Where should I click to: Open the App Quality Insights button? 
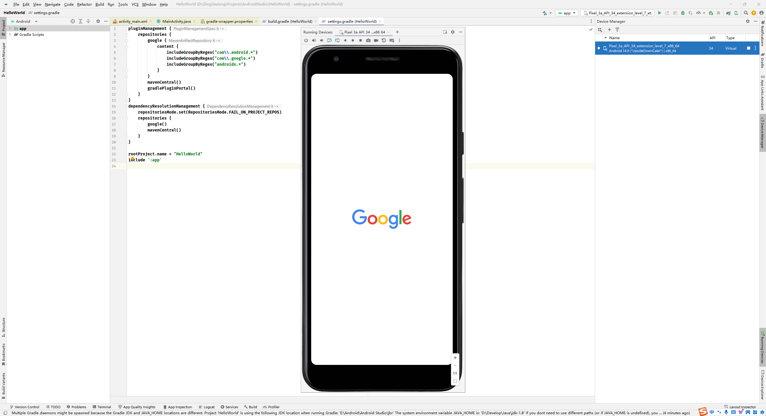point(137,407)
